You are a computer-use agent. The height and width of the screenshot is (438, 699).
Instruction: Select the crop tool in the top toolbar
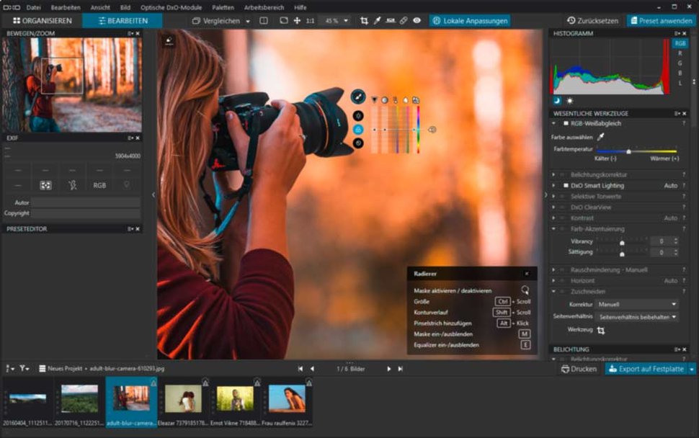[364, 21]
